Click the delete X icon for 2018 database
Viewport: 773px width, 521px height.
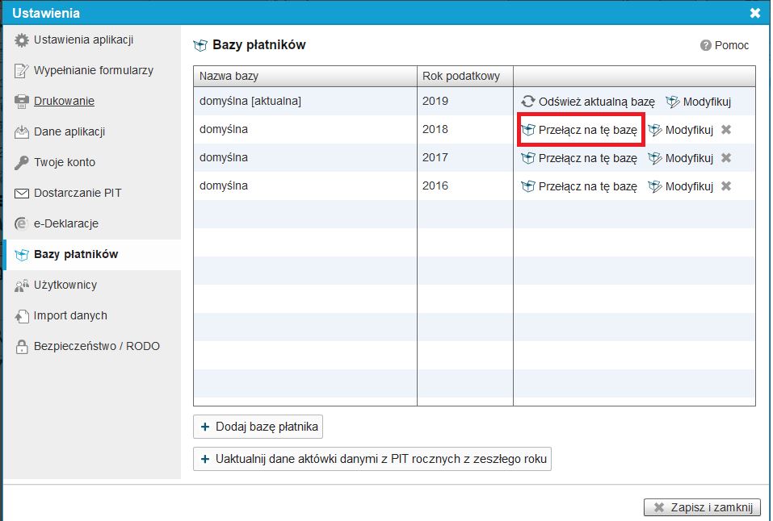pos(725,130)
